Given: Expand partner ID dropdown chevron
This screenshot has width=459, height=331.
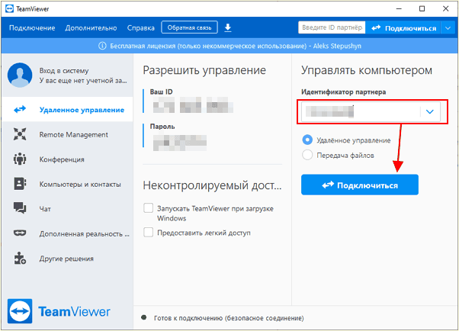Looking at the screenshot, I should click(430, 111).
